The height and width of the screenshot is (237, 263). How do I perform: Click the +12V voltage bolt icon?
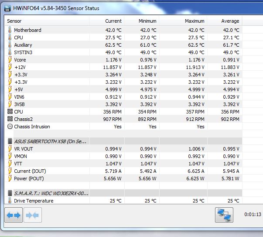(x=10, y=67)
